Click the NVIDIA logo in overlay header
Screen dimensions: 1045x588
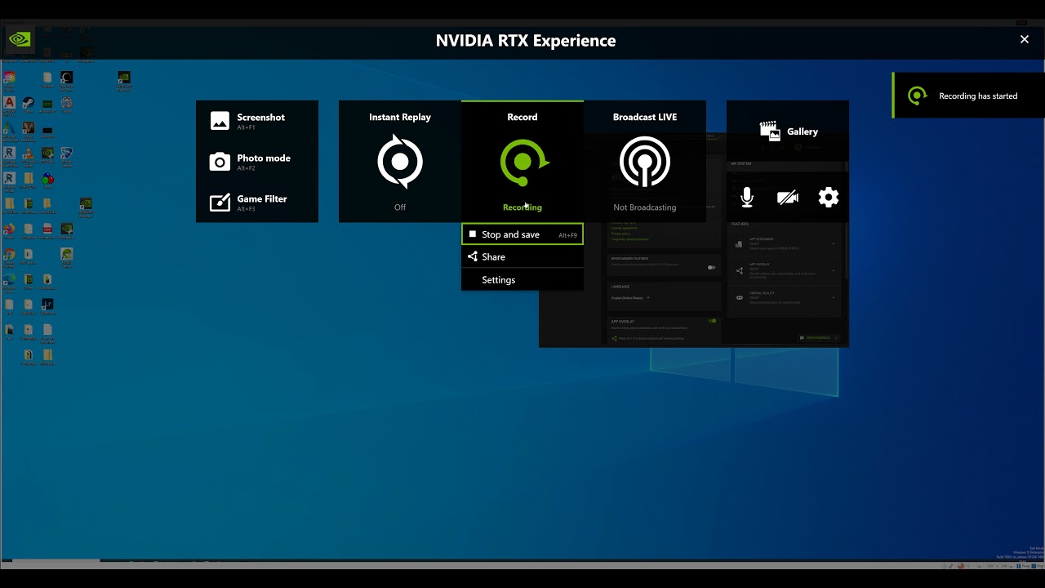(20, 39)
